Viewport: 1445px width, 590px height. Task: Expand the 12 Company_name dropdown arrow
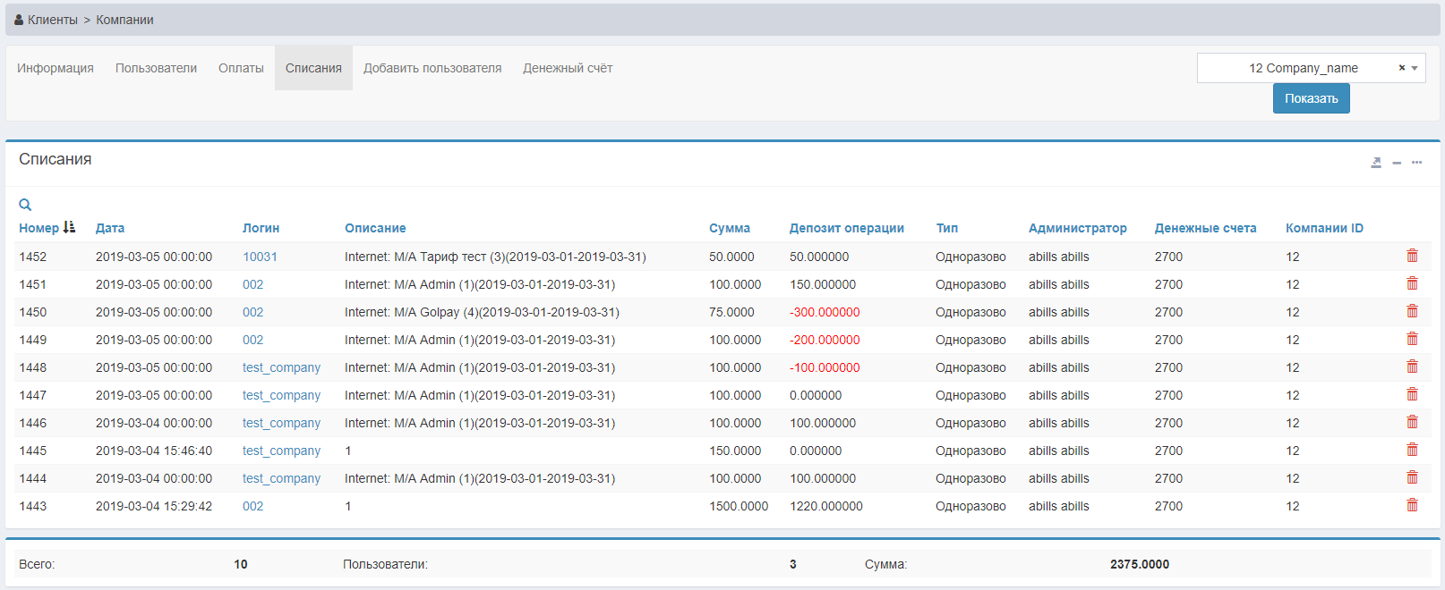pyautogui.click(x=1415, y=68)
